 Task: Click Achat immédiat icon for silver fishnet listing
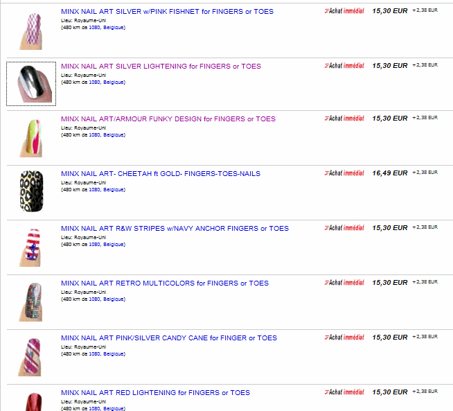pos(344,11)
